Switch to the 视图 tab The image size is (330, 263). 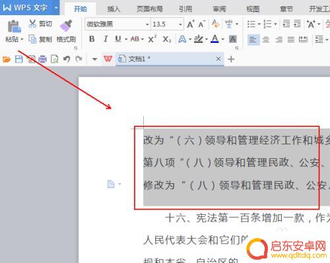253,9
